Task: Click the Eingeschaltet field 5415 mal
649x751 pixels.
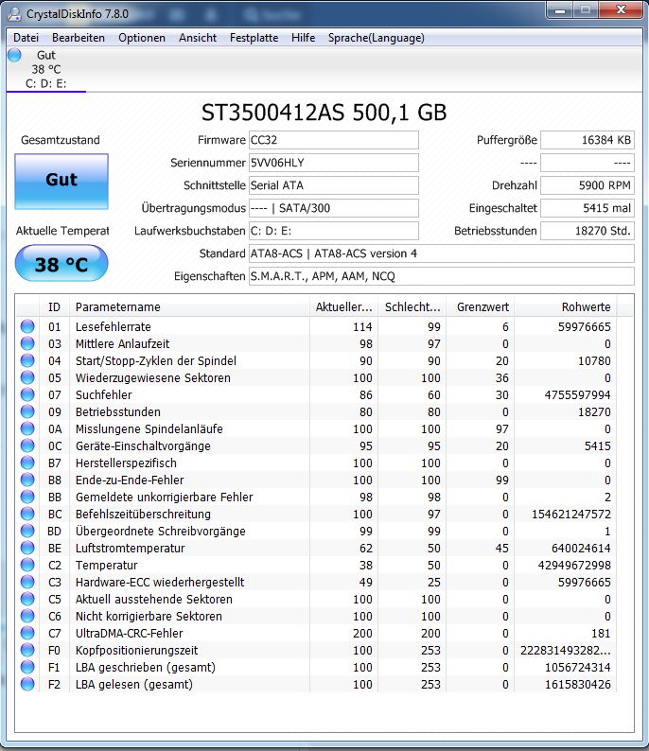Action: point(588,208)
